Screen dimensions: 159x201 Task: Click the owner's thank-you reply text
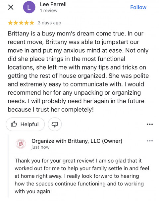(82, 176)
